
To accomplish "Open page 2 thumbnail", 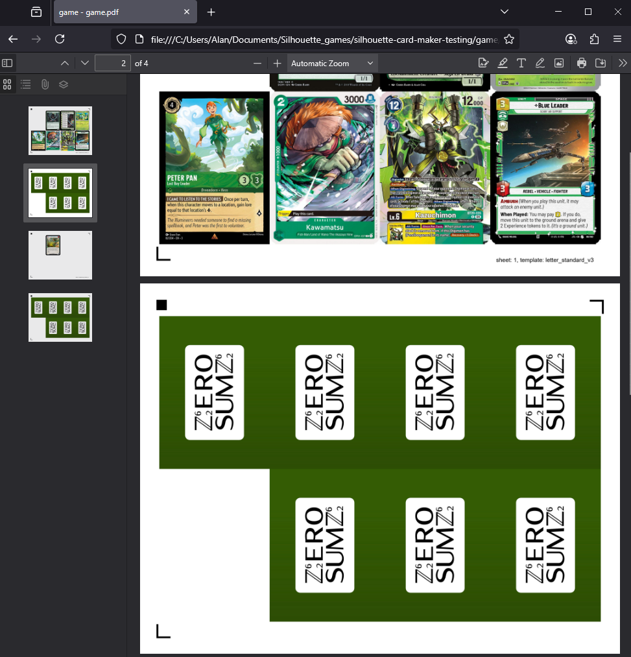I will click(60, 193).
